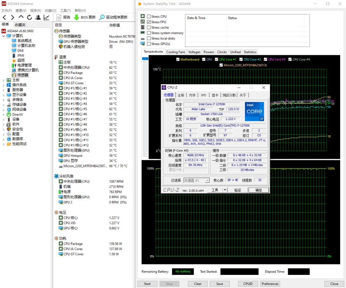
Task: Expand the 显示设备 tree node
Action: tap(4, 95)
